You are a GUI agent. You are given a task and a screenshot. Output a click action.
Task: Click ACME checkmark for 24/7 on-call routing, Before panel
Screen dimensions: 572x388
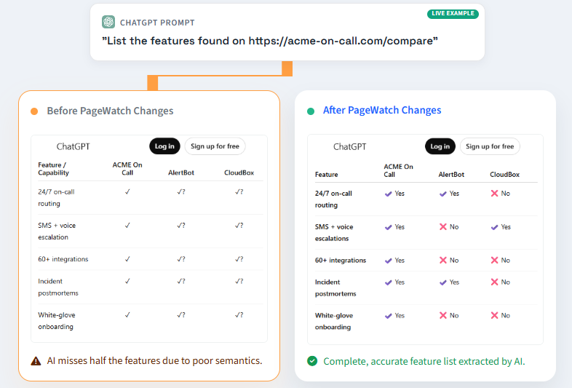127,191
